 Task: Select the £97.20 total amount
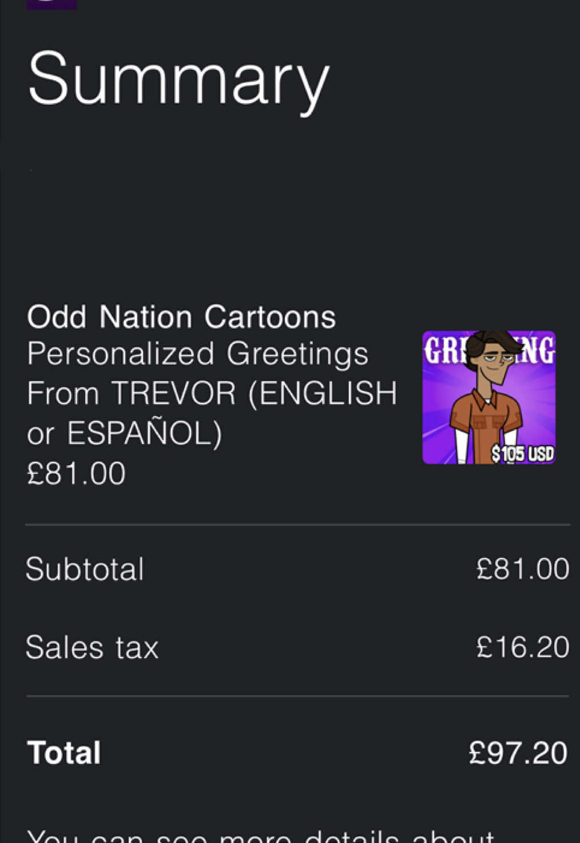coord(518,753)
